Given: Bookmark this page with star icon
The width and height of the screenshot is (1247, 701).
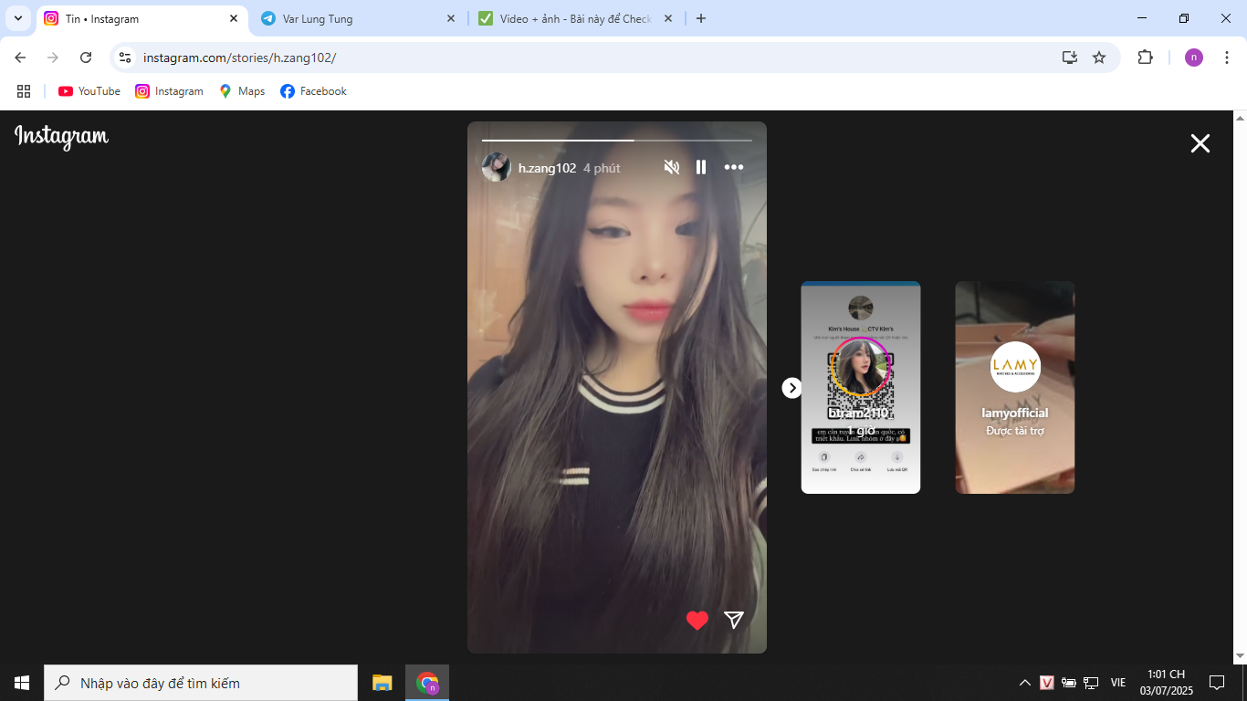Looking at the screenshot, I should coord(1099,58).
